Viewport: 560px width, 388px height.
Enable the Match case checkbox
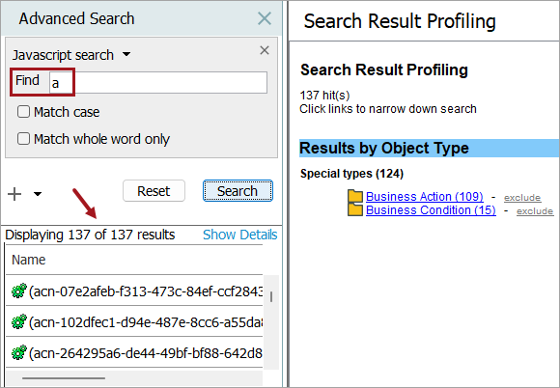(23, 112)
